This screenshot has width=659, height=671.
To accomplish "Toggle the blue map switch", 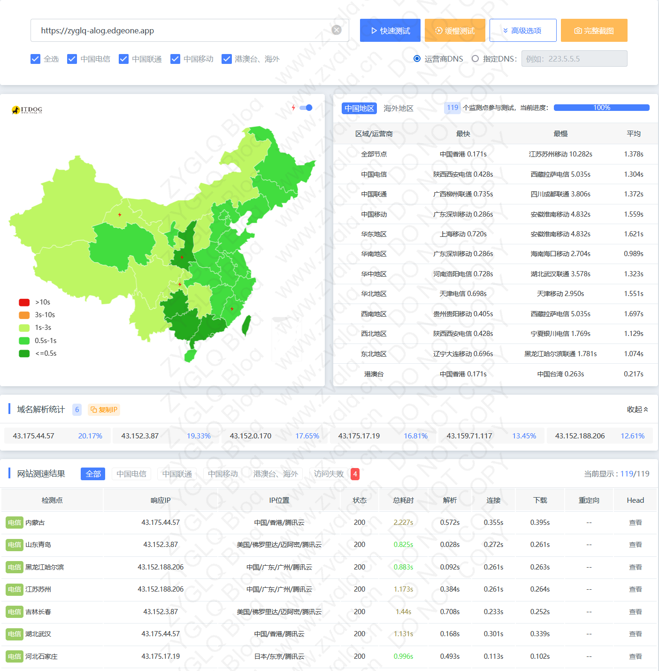I will [306, 108].
